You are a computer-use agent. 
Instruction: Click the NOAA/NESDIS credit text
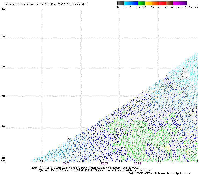tap(158, 173)
